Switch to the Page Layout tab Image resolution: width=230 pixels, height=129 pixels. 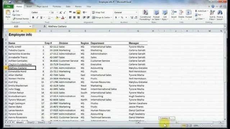pos(42,6)
